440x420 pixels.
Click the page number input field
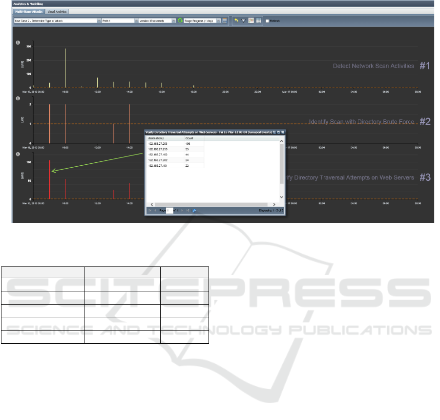(x=169, y=210)
